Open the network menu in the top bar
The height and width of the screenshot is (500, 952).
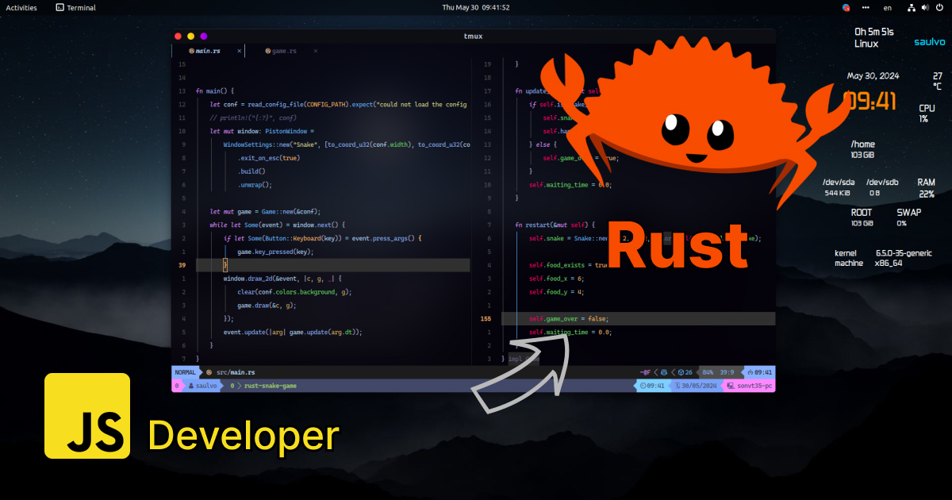click(x=910, y=7)
